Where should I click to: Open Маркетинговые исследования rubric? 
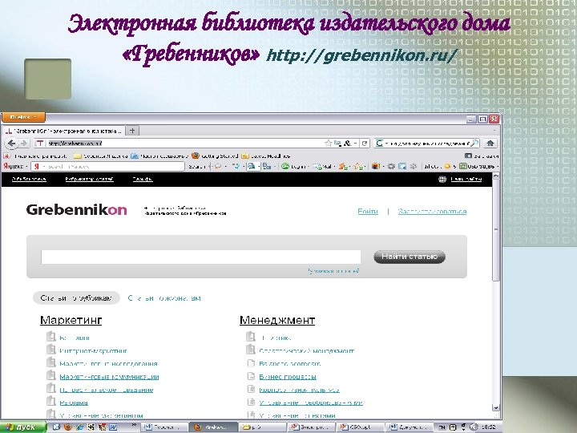click(108, 364)
